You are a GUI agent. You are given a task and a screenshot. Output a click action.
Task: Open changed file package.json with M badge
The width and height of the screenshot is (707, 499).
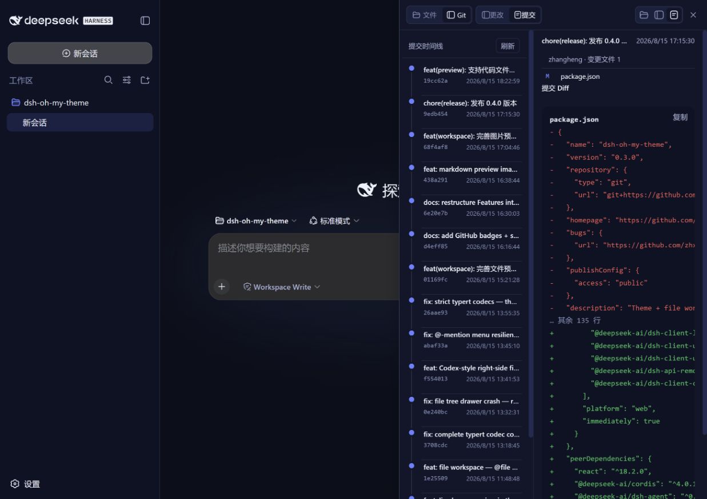[618, 77]
